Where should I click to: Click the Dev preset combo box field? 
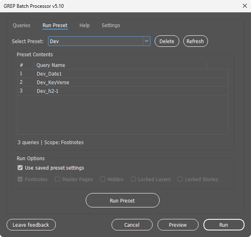tap(99, 41)
